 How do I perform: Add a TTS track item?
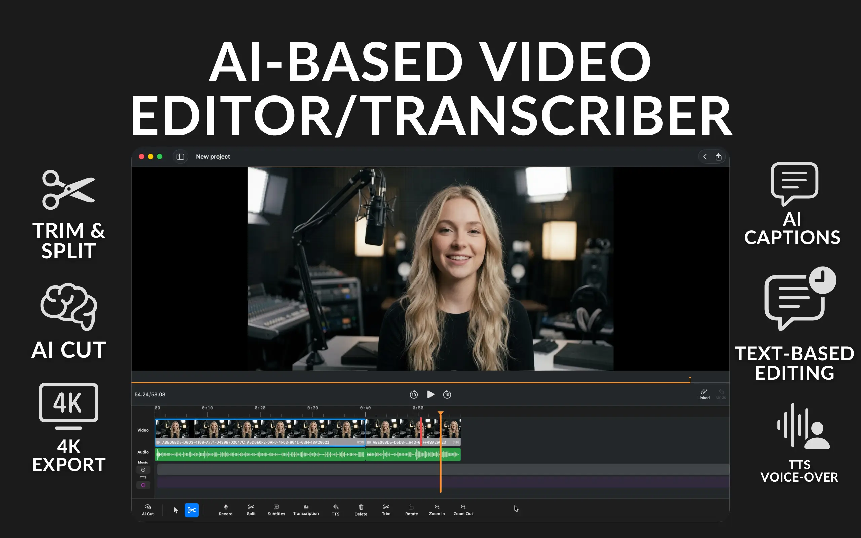pyautogui.click(x=143, y=485)
